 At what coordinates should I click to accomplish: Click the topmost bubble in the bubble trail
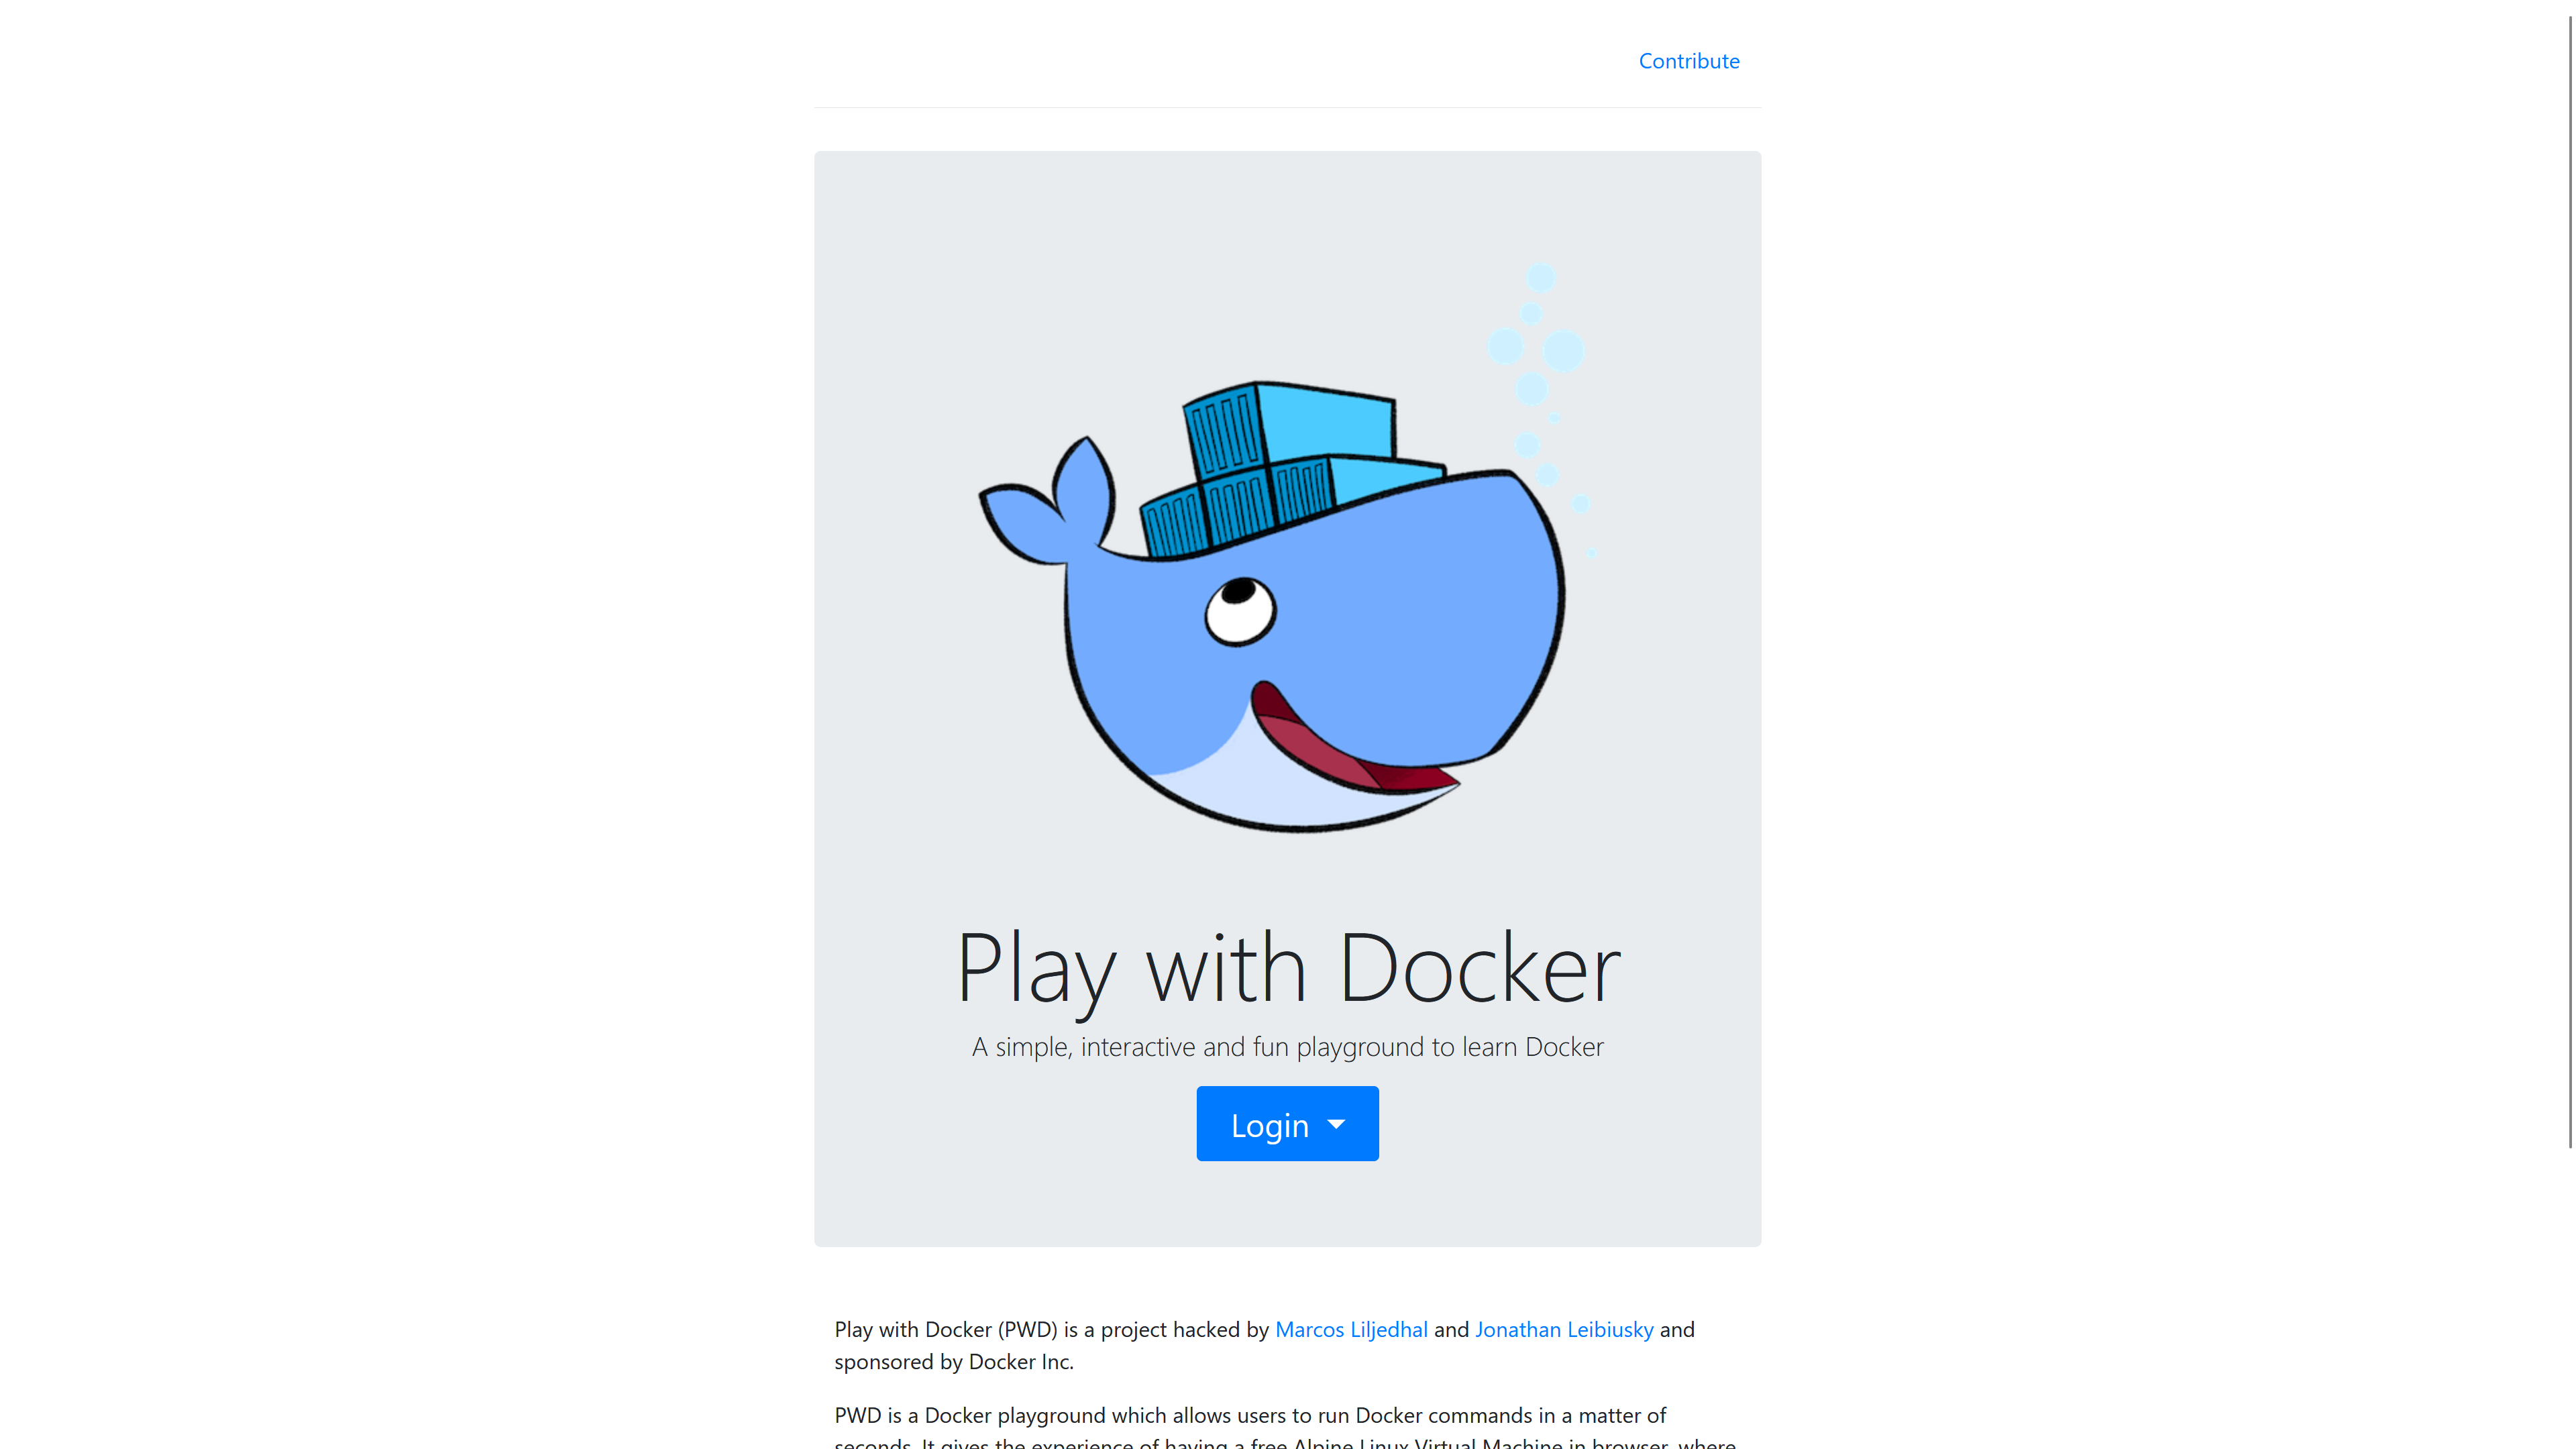click(x=1541, y=277)
